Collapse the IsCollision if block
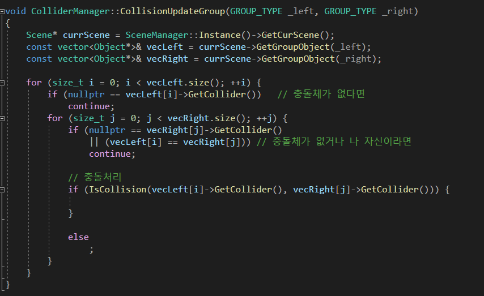The height and width of the screenshot is (296, 484). (2, 190)
